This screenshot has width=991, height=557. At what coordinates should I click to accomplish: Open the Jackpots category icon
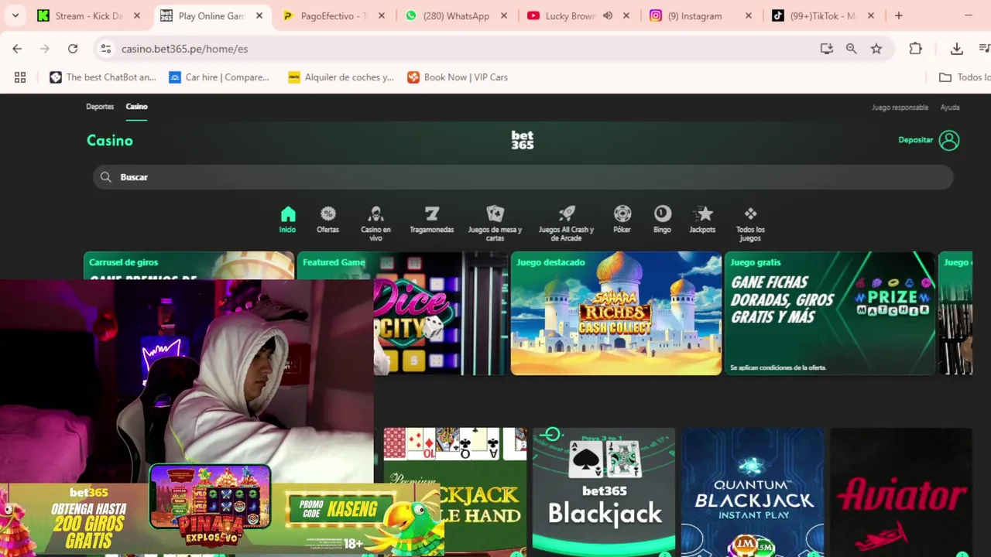click(x=702, y=220)
